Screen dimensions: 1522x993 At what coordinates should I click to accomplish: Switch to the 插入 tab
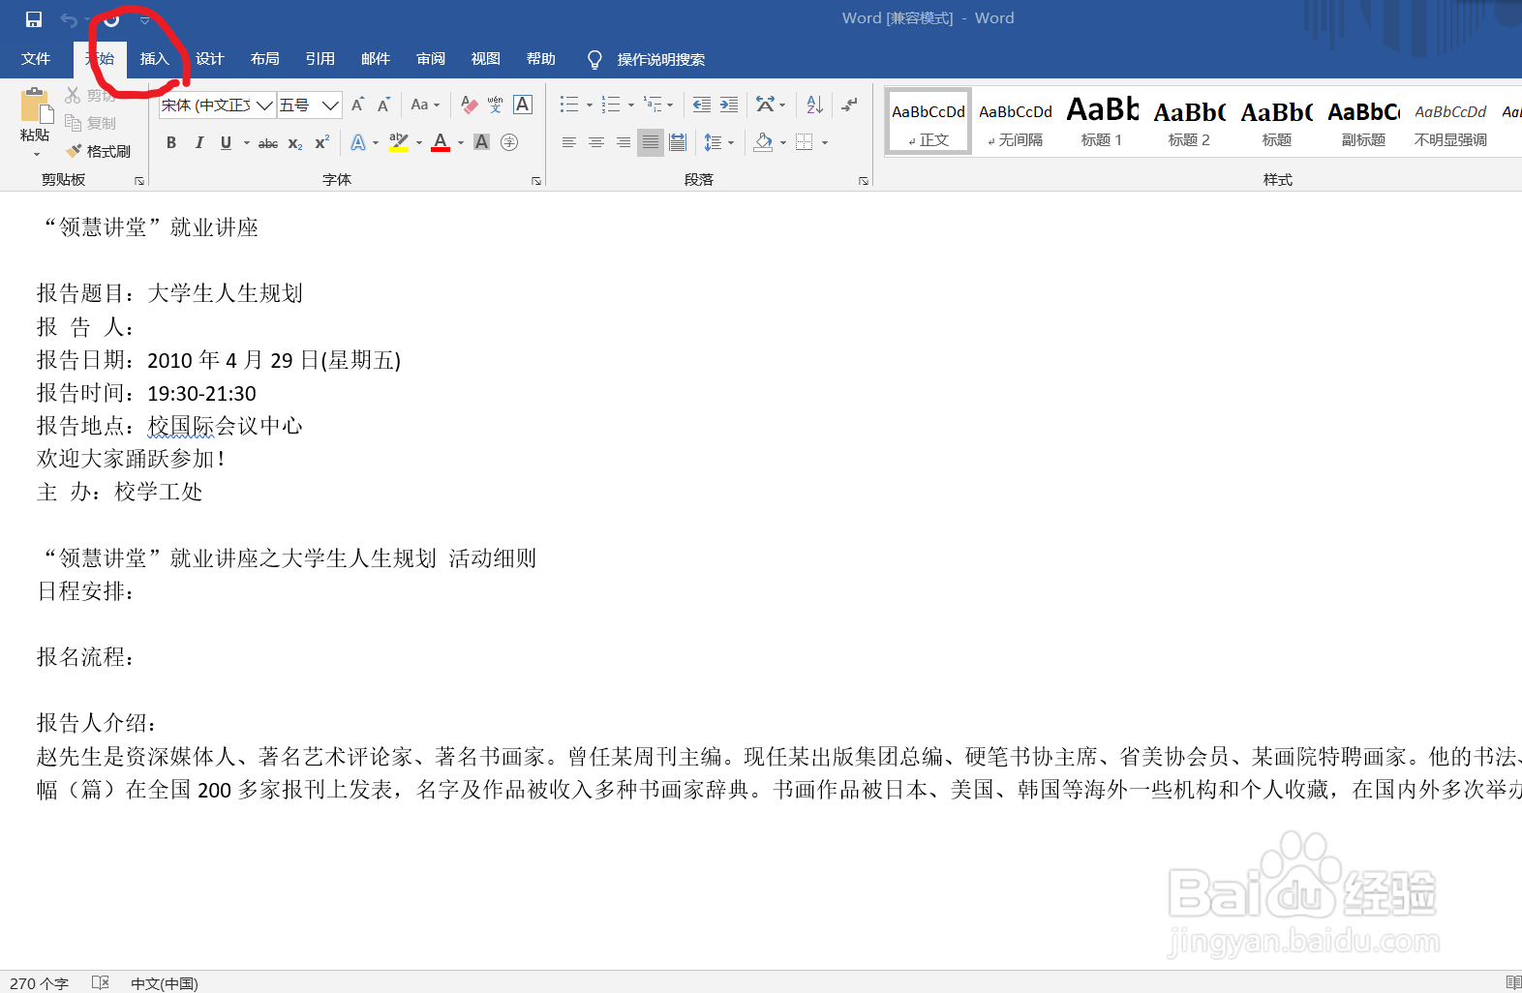tap(154, 59)
